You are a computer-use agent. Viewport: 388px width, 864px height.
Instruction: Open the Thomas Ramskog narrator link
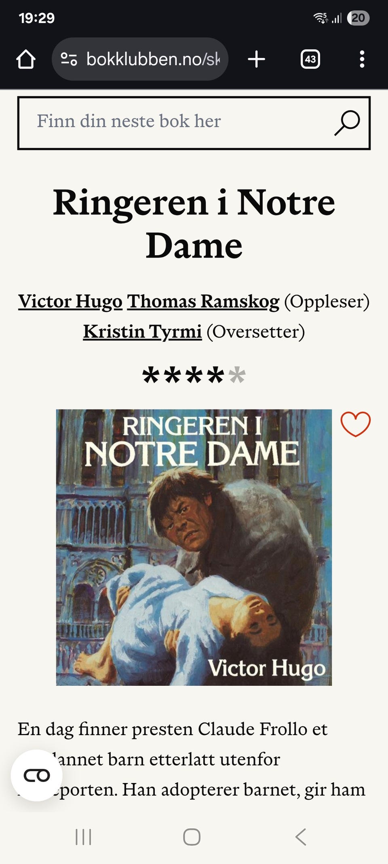point(203,302)
